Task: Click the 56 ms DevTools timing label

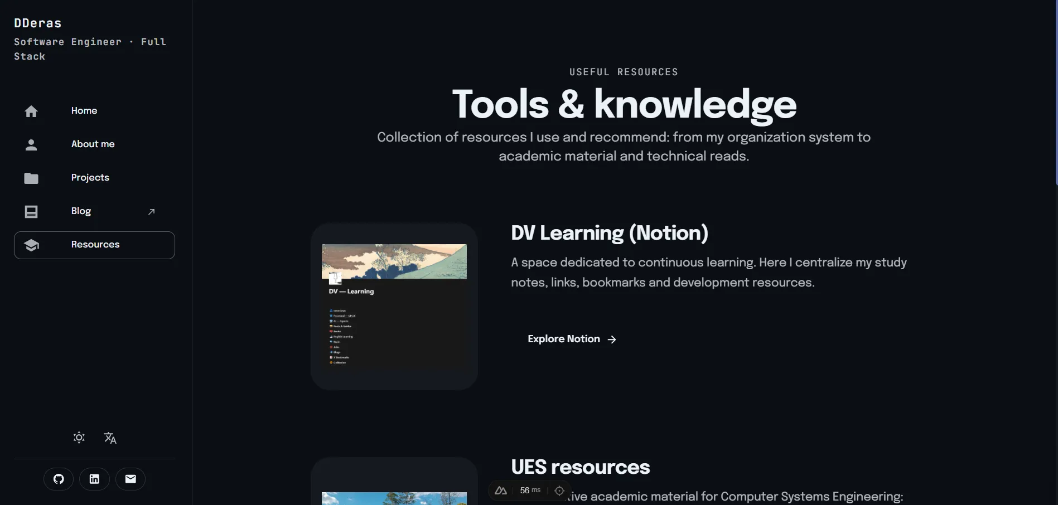Action: [x=530, y=491]
